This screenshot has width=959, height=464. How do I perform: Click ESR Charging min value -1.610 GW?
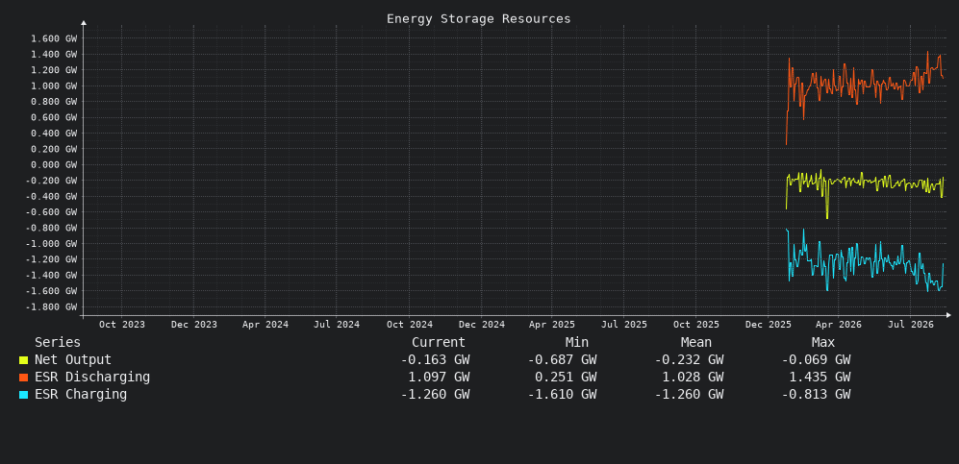tap(562, 395)
